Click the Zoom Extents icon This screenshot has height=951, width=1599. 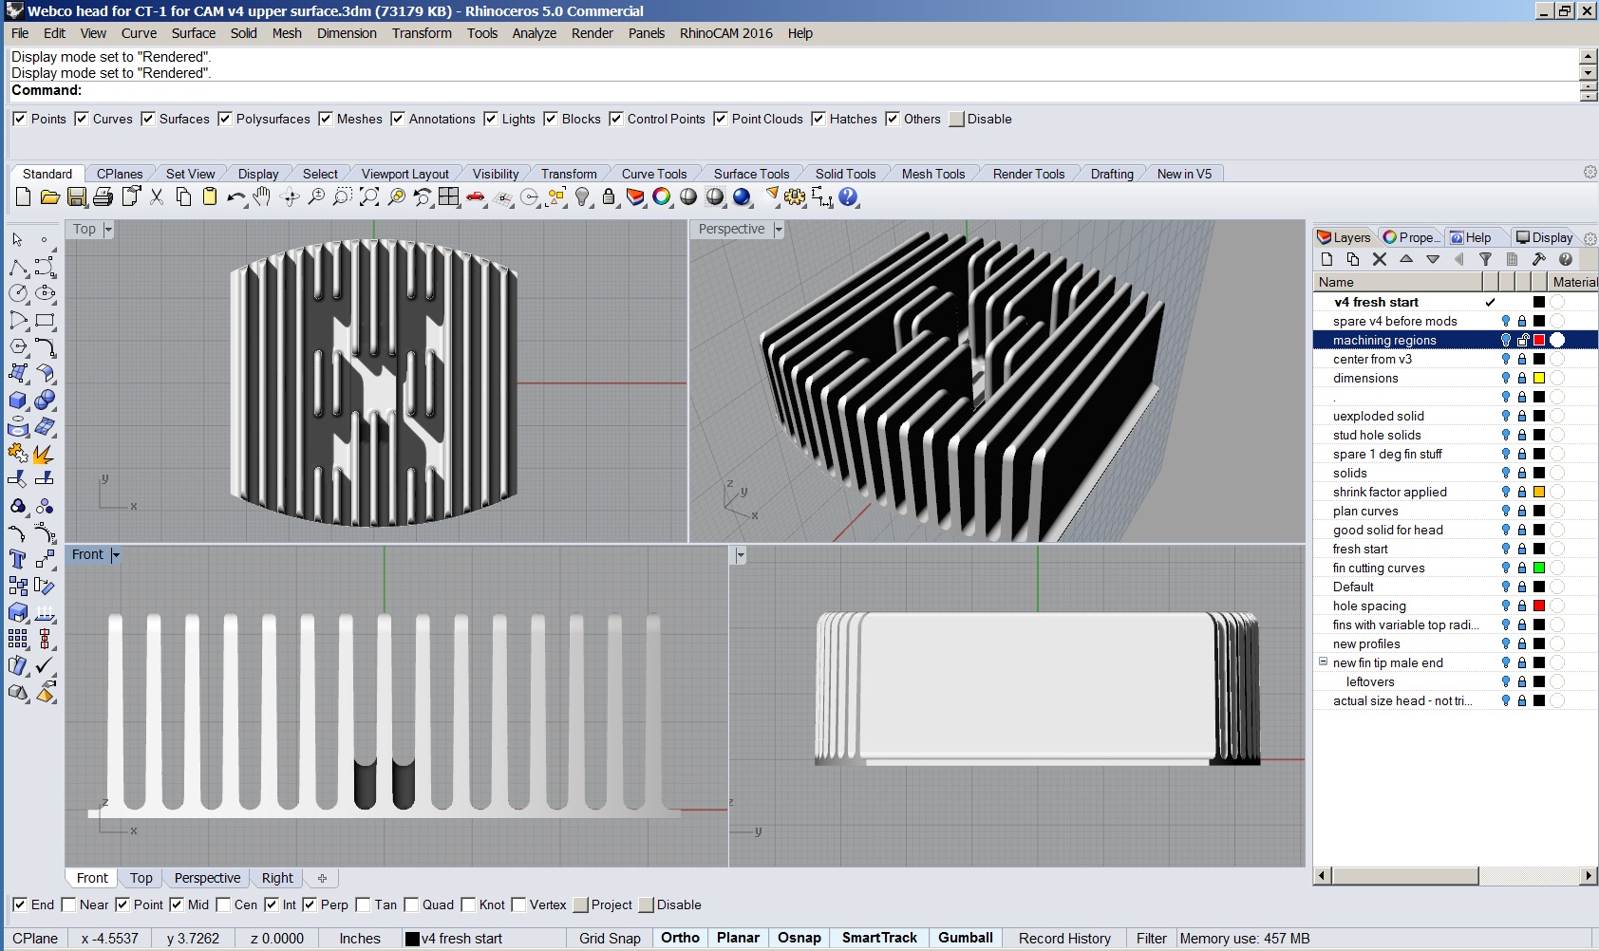click(369, 196)
